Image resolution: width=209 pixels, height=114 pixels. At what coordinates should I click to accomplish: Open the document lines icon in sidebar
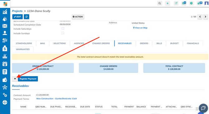[x=5, y=72]
